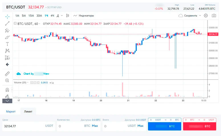Click the 33000.00 price axis label
Screen dimensions: 221x136
point(213,28)
